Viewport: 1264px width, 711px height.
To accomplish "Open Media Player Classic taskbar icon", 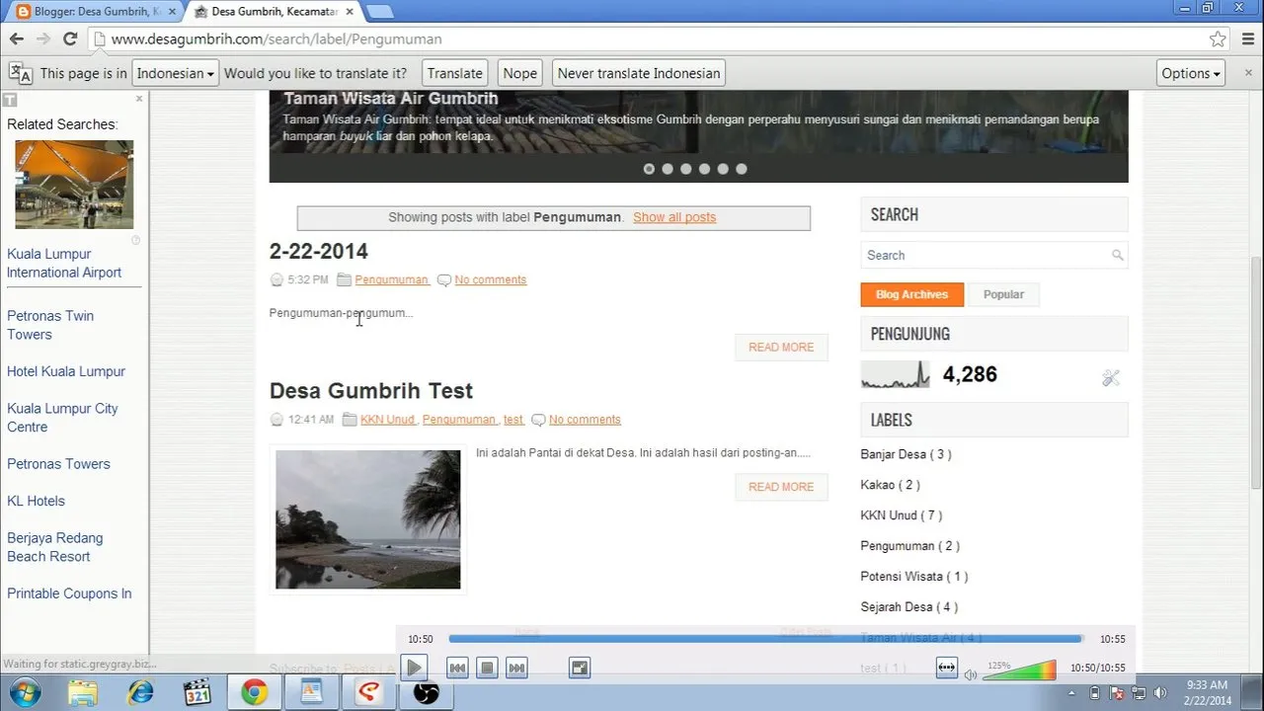I will [x=197, y=692].
